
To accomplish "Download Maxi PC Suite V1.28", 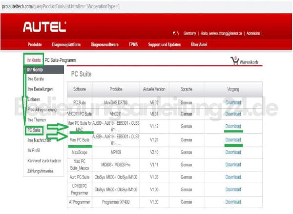I will pos(233,140).
